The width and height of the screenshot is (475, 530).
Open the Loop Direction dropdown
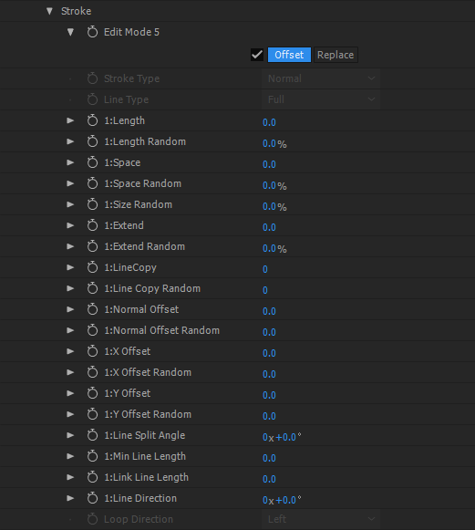point(321,519)
